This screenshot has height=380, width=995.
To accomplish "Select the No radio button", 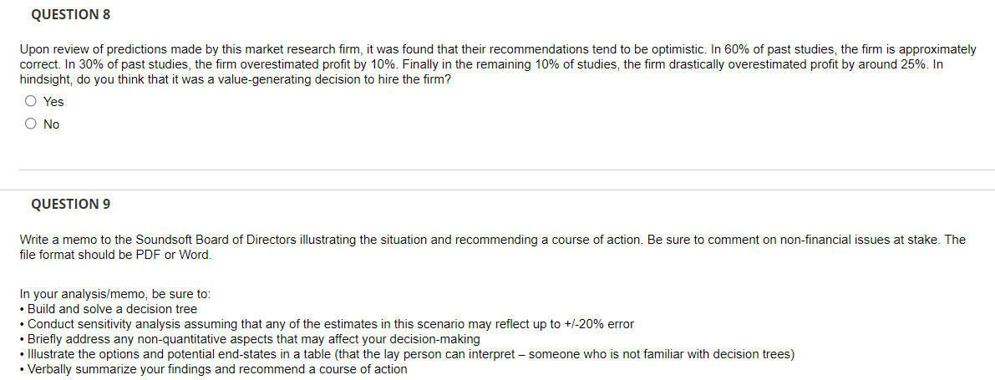I will click(30, 124).
